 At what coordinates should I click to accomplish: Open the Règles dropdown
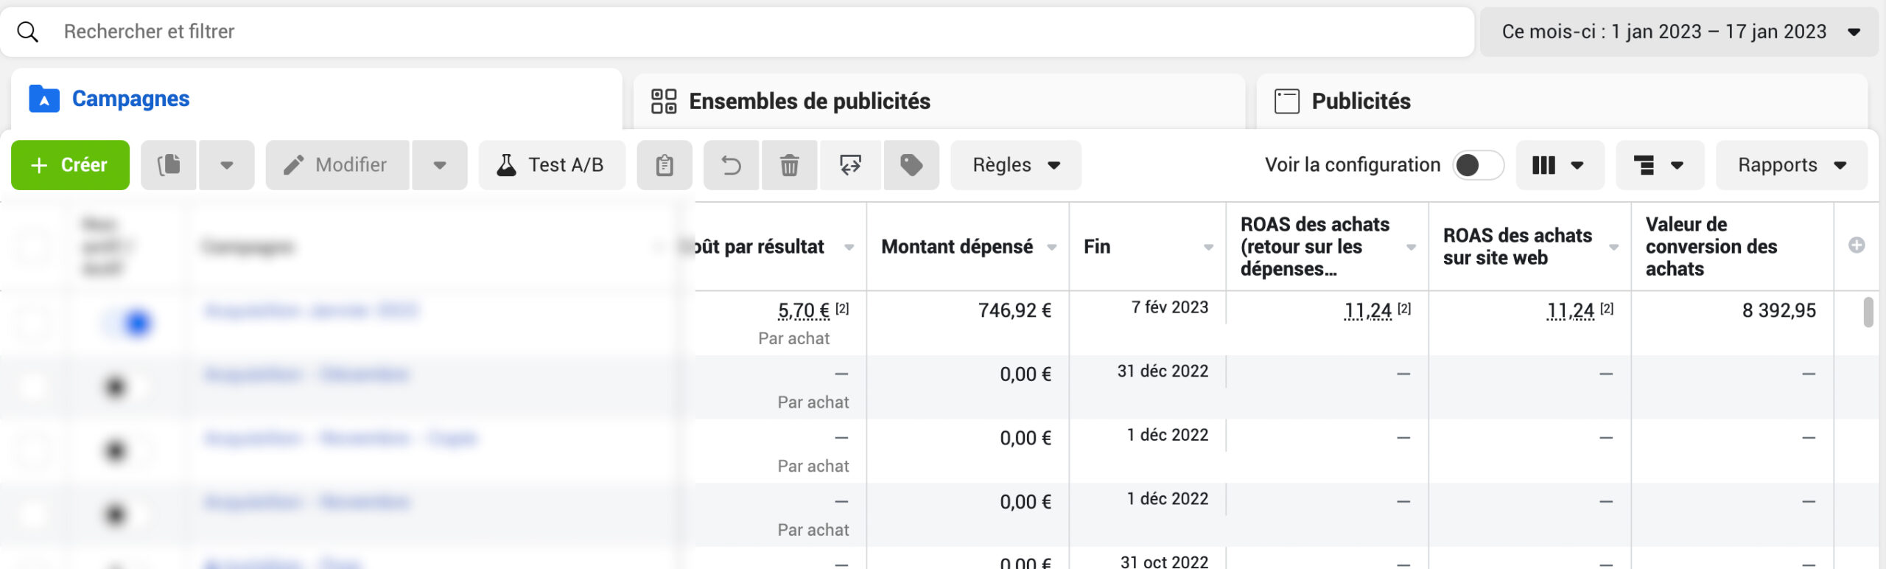pos(1016,165)
